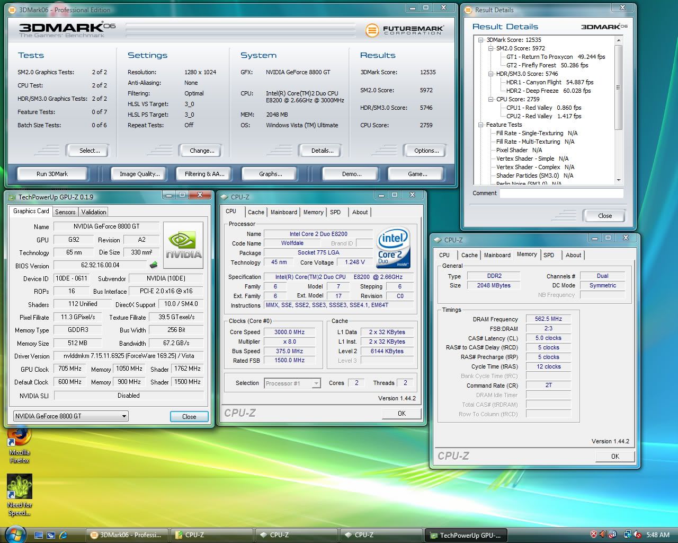The width and height of the screenshot is (678, 543).
Task: Collapse the CPU Score tree node
Action: [490, 99]
